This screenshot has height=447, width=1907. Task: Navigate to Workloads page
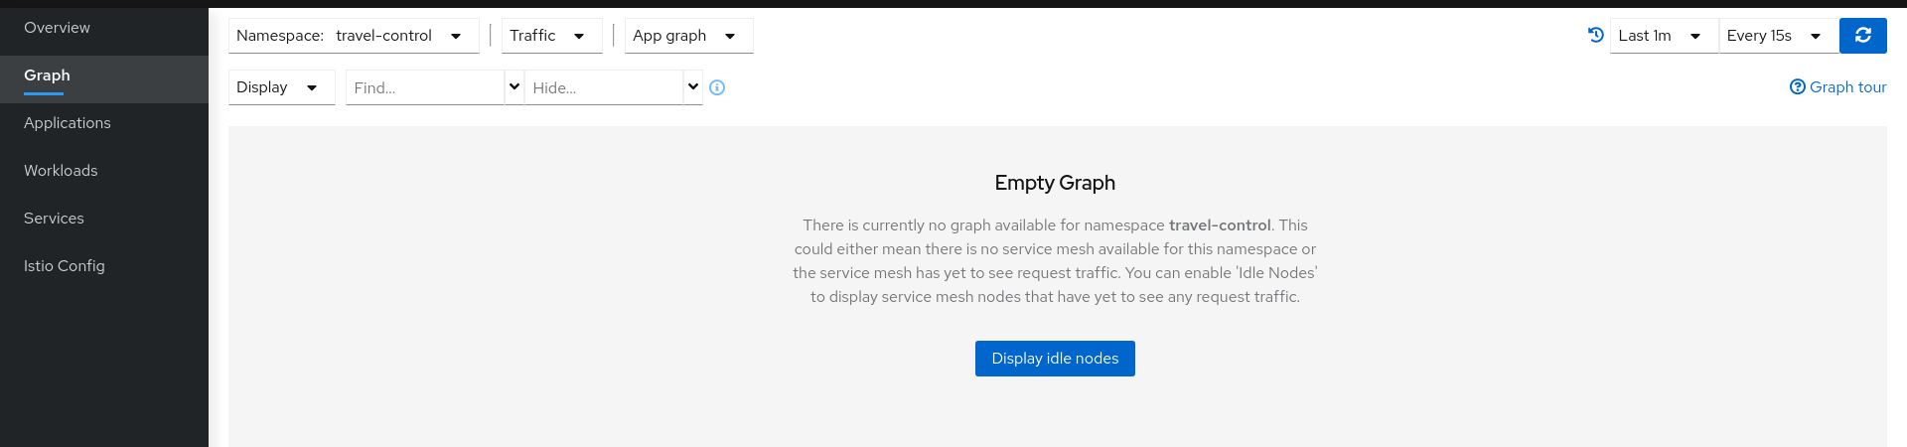tap(61, 171)
